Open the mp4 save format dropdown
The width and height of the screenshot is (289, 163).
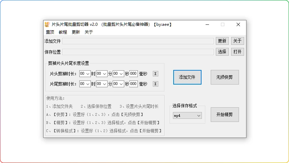pyautogui.click(x=187, y=115)
